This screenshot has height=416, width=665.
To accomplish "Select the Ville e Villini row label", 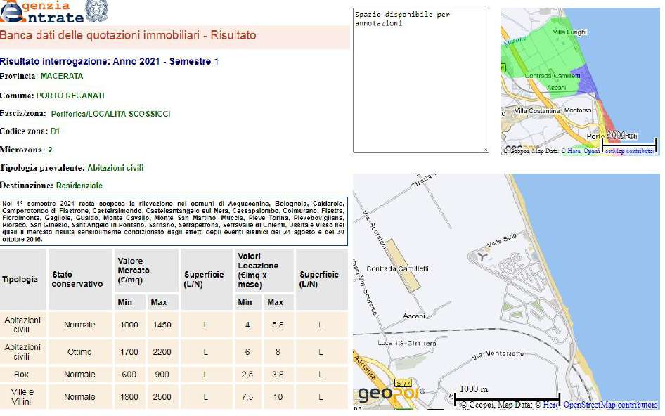I will click(22, 396).
